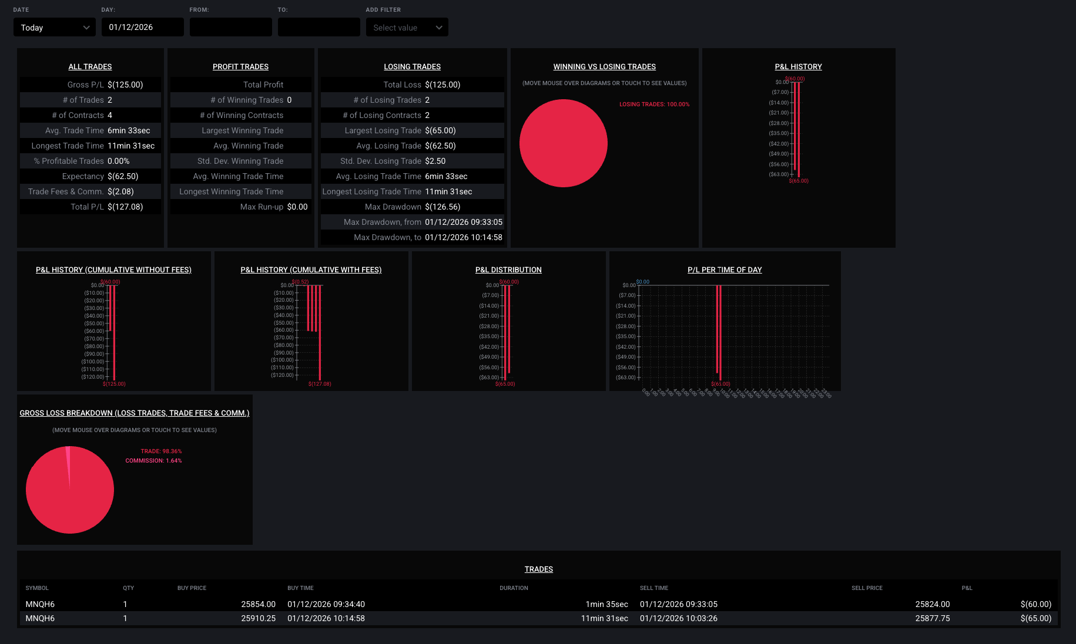This screenshot has height=644, width=1076.
Task: Click the Max Run-up value $0.00
Action: [x=297, y=207]
